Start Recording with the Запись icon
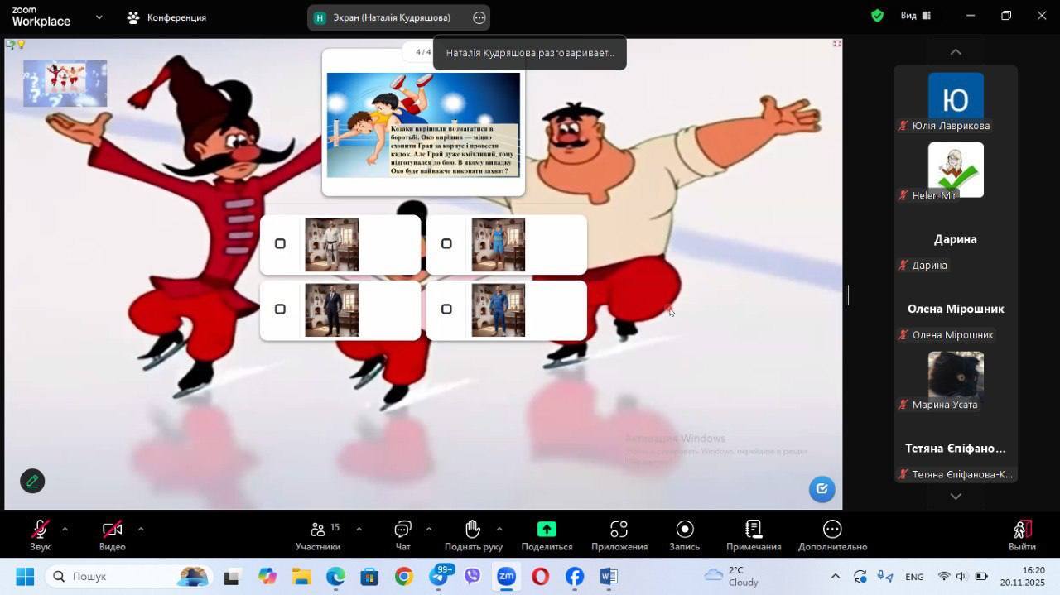The image size is (1060, 595). (x=684, y=530)
